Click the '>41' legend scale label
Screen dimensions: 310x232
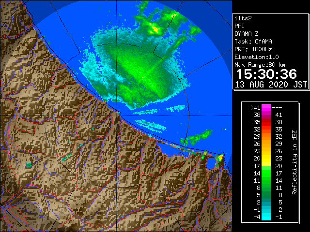[x=255, y=108]
